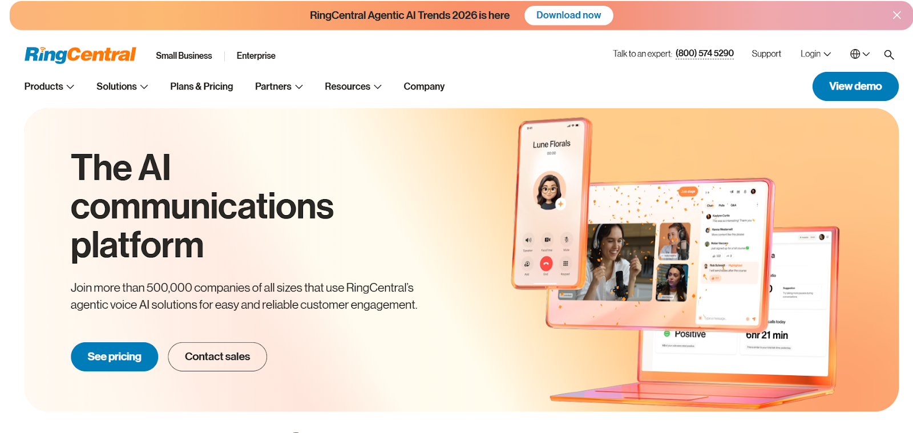Click the See pricing button
Screen dimensions: 913x433
tap(114, 357)
